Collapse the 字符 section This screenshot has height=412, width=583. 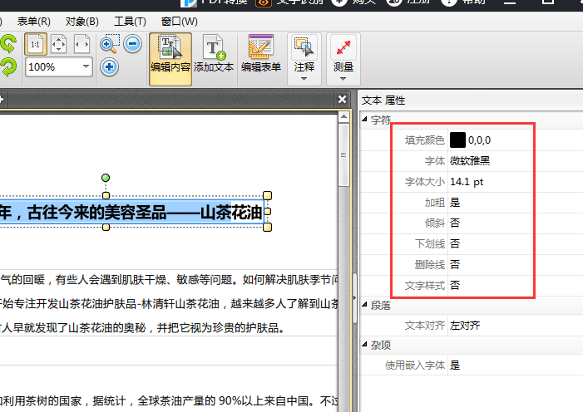(x=365, y=120)
